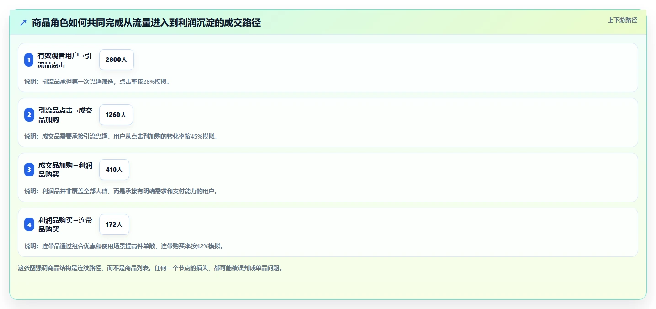This screenshot has width=656, height=309.
Task: Click the 引流品点击→成交品加购 step title
Action: coord(65,115)
